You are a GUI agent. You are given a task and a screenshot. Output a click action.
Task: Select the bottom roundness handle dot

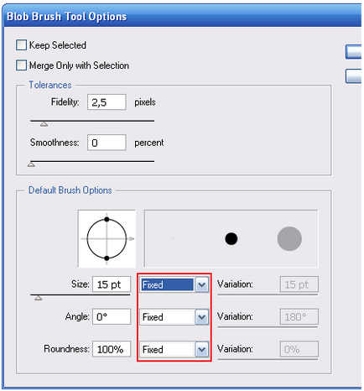coord(107,258)
